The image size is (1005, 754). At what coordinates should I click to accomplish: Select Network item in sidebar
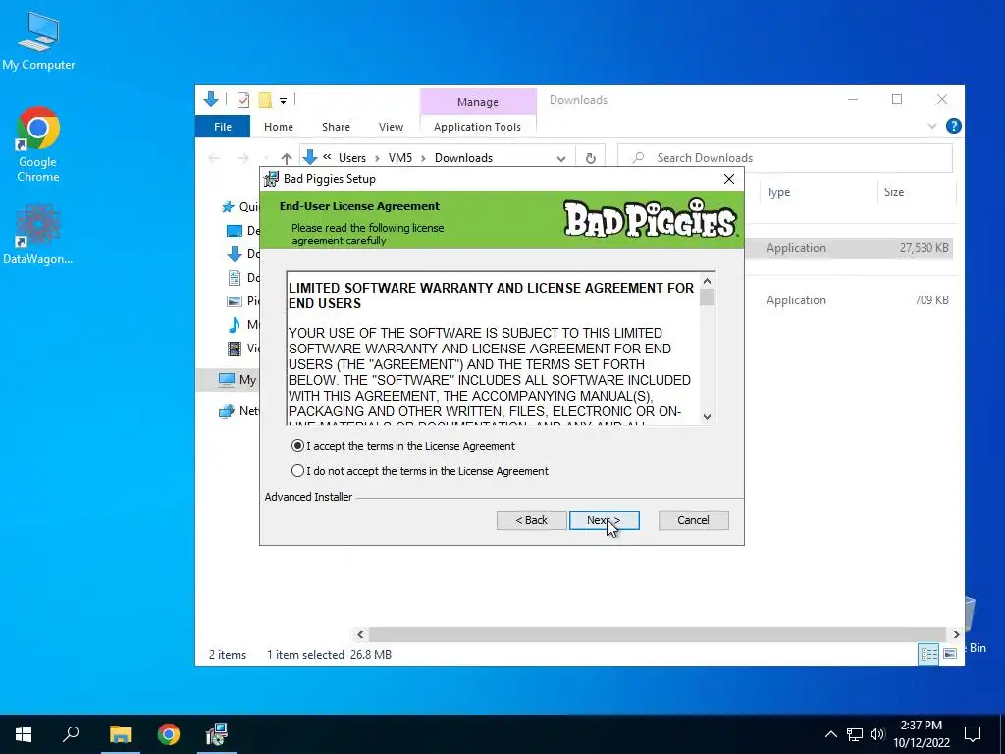(238, 411)
